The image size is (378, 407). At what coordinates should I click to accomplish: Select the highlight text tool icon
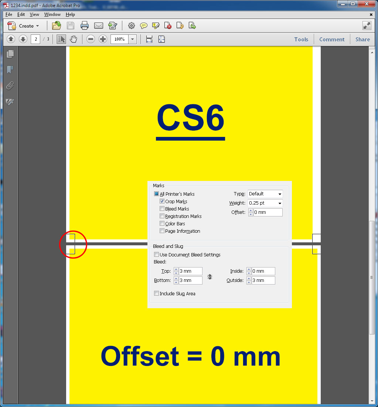[156, 26]
